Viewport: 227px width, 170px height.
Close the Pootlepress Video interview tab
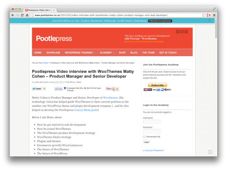[x=54, y=10]
